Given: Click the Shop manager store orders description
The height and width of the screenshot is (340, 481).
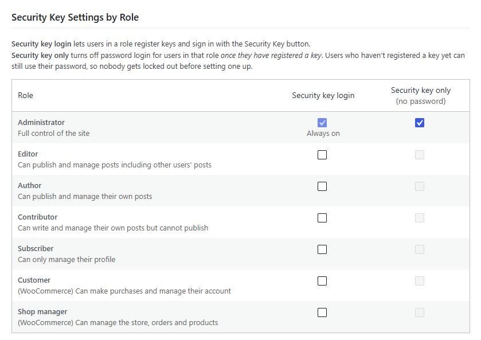Looking at the screenshot, I should tap(118, 322).
